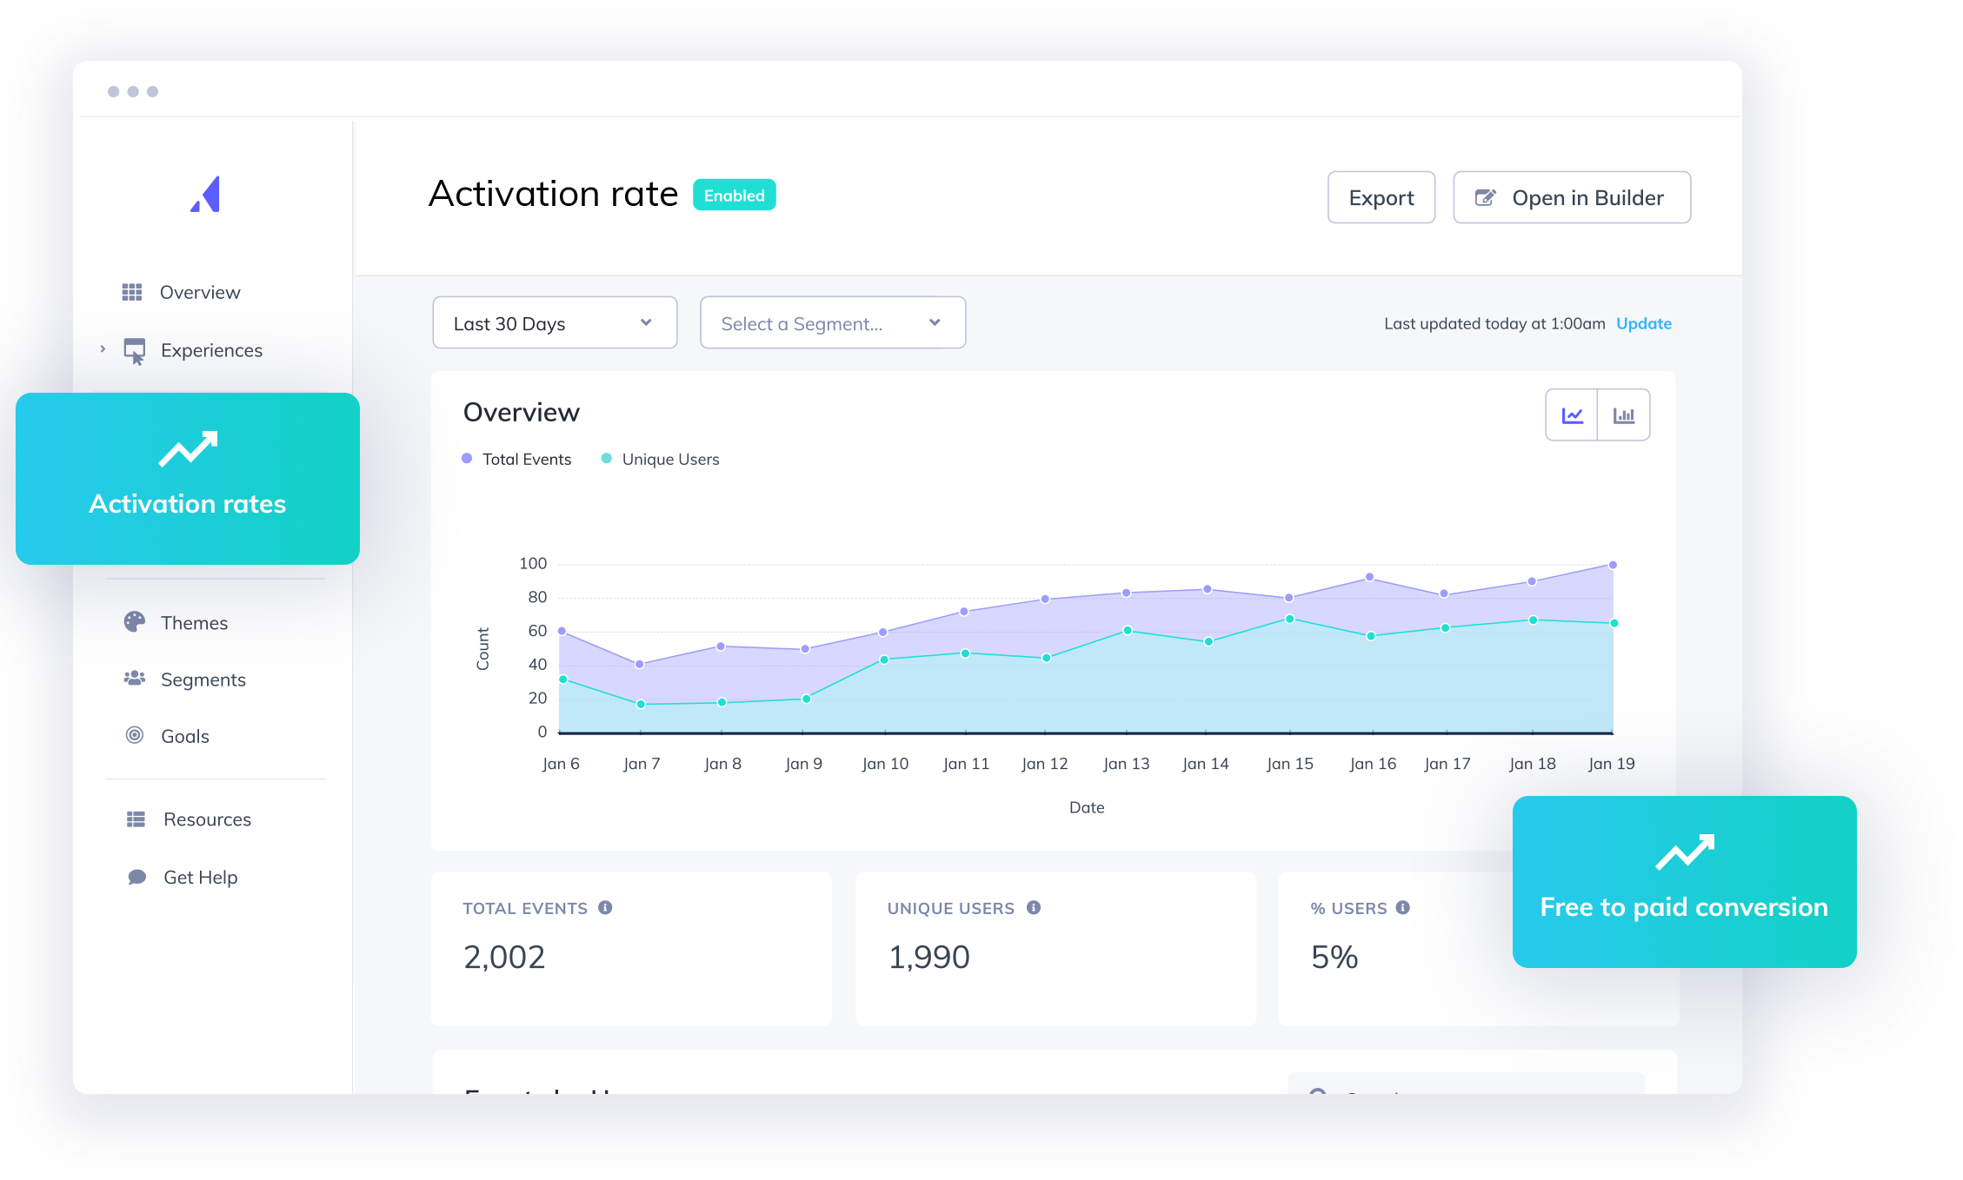The width and height of the screenshot is (1963, 1180).
Task: Open Get Help in the sidebar
Action: (200, 878)
